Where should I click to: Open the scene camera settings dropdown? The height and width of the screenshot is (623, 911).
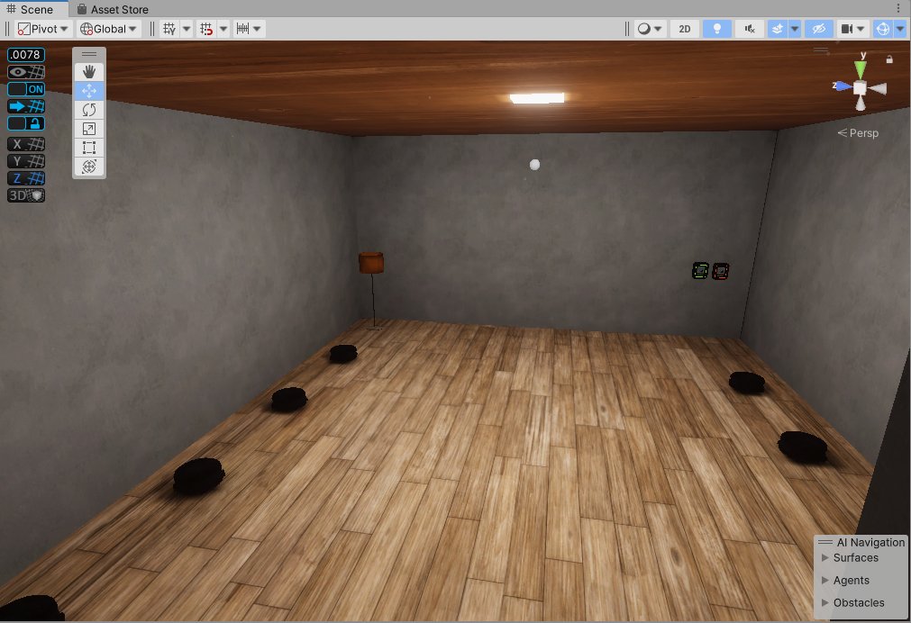(x=853, y=29)
